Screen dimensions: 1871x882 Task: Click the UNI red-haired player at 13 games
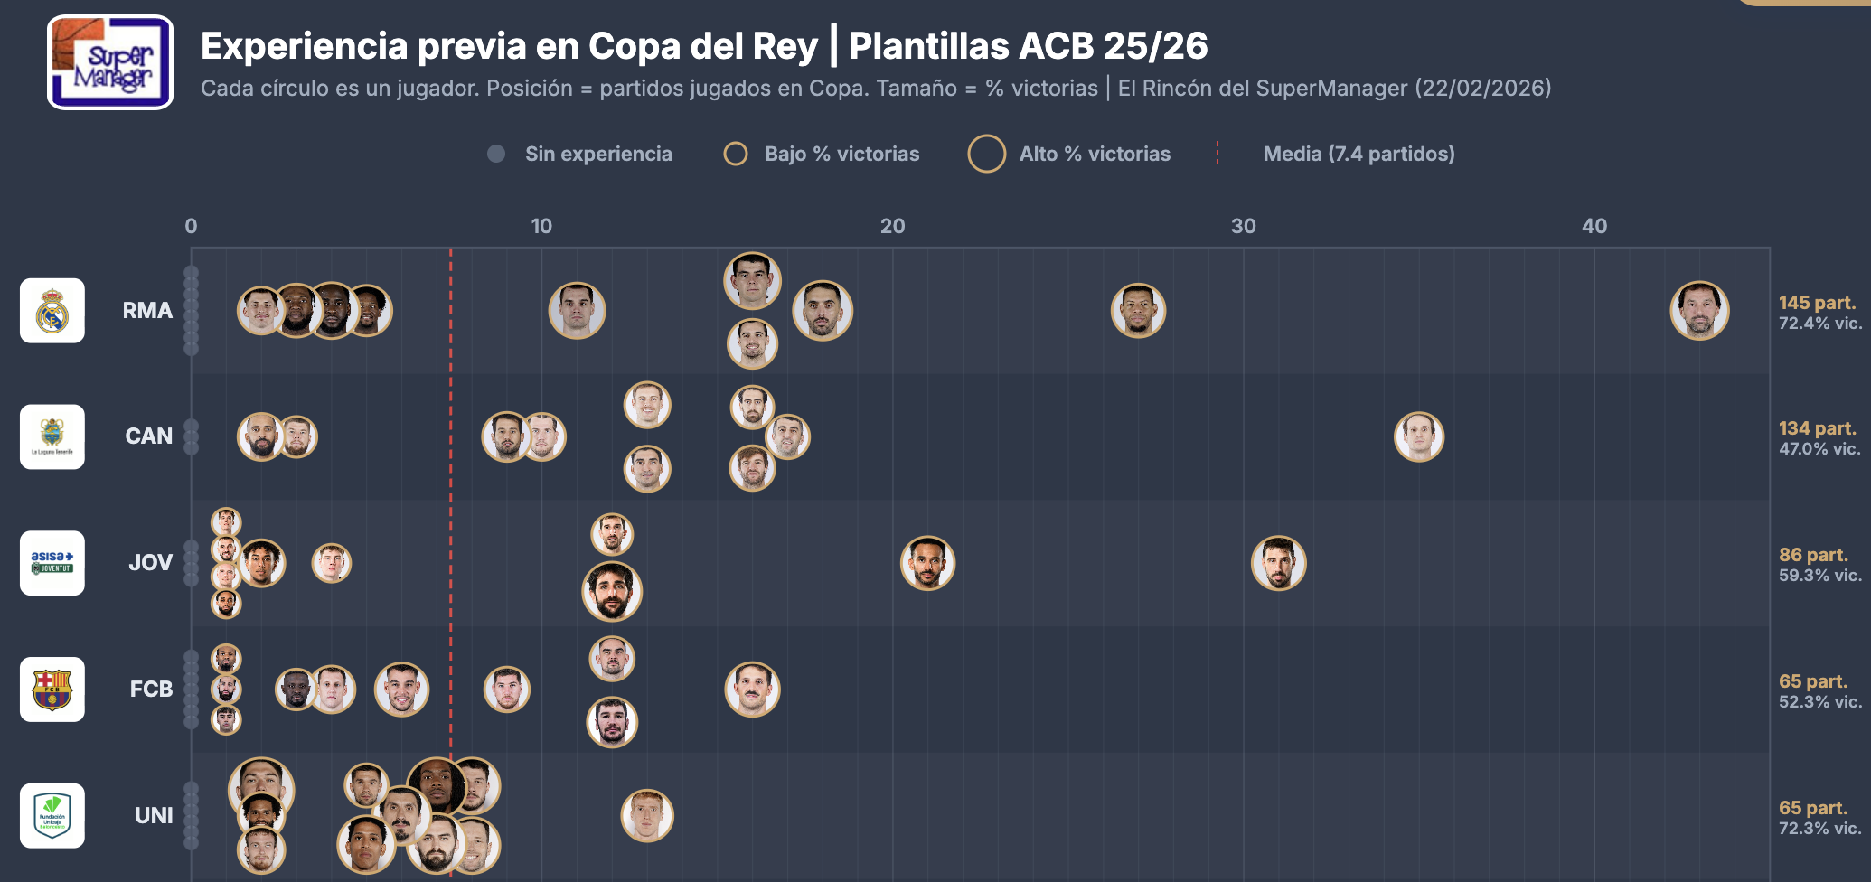click(647, 815)
